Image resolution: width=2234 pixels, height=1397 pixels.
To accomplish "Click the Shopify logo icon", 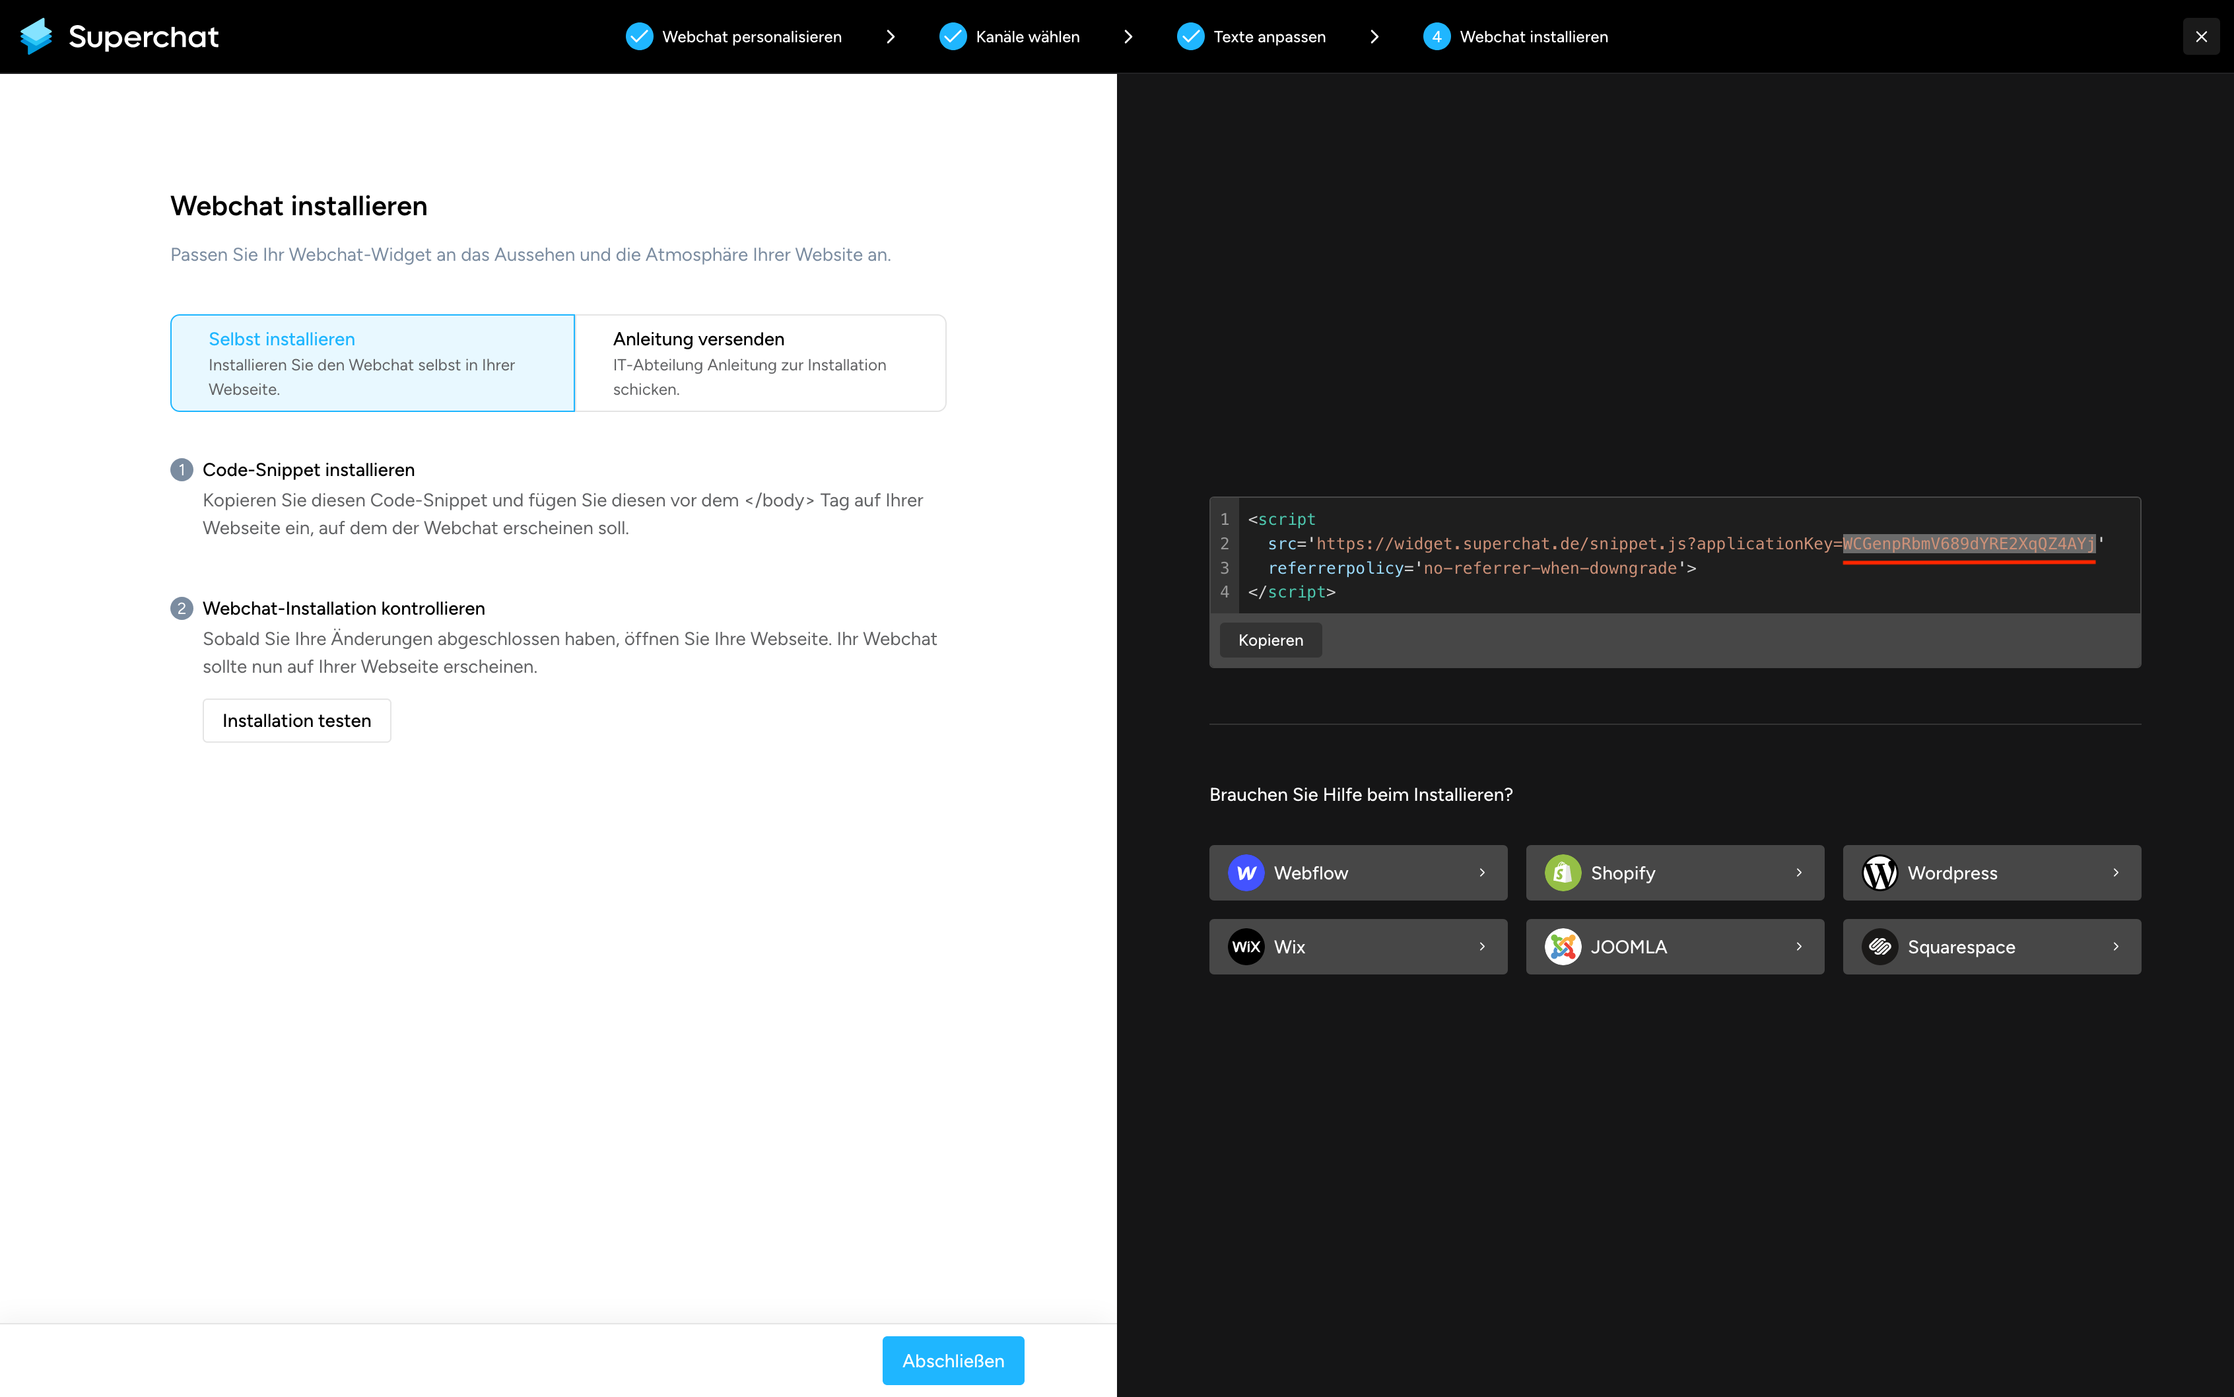I will click(1563, 873).
